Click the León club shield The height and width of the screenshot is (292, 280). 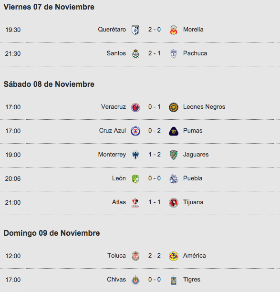(135, 179)
